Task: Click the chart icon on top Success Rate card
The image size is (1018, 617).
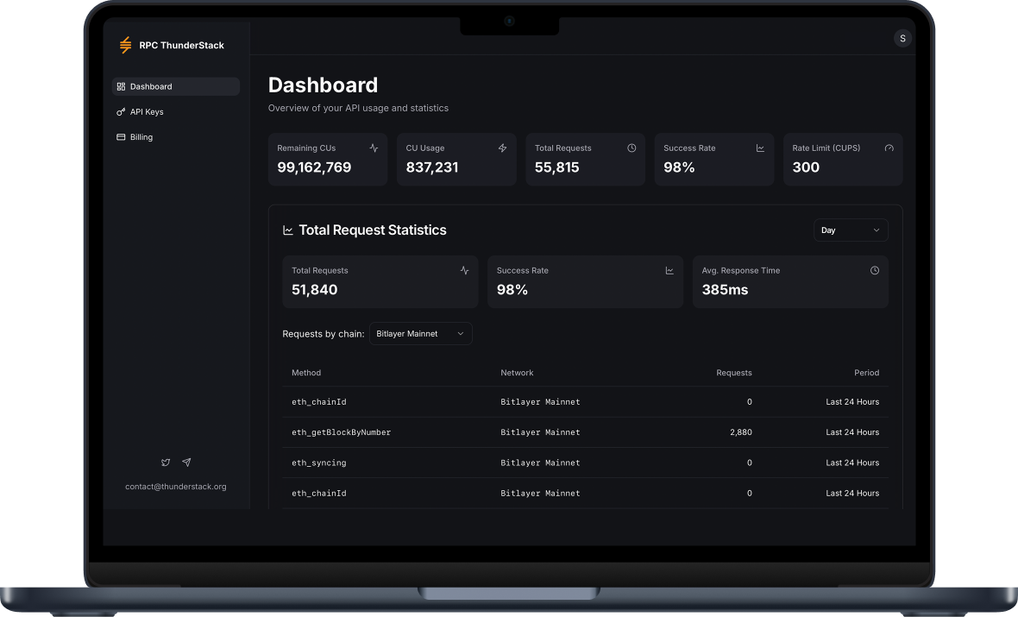Action: (760, 148)
